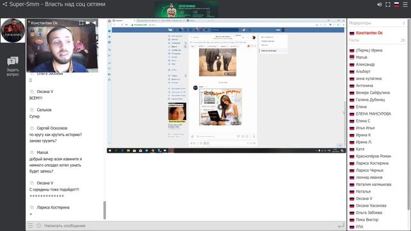The height and width of the screenshot is (231, 411).
Task: Click the green promo banner in the header
Action: pyautogui.click(x=186, y=9)
